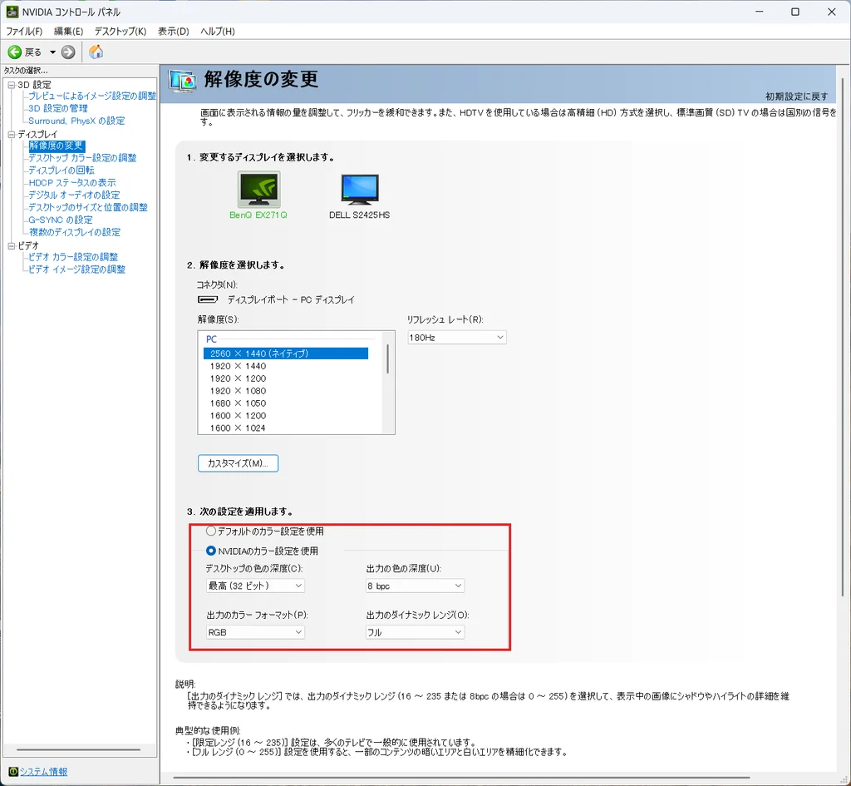Go to Home via house icon
The image size is (851, 786).
click(x=96, y=52)
